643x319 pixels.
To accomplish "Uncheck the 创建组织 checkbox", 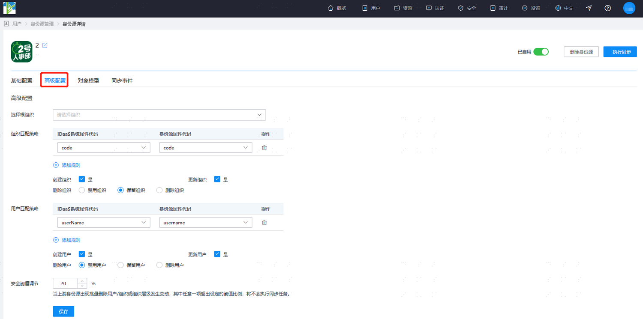I will tap(82, 179).
